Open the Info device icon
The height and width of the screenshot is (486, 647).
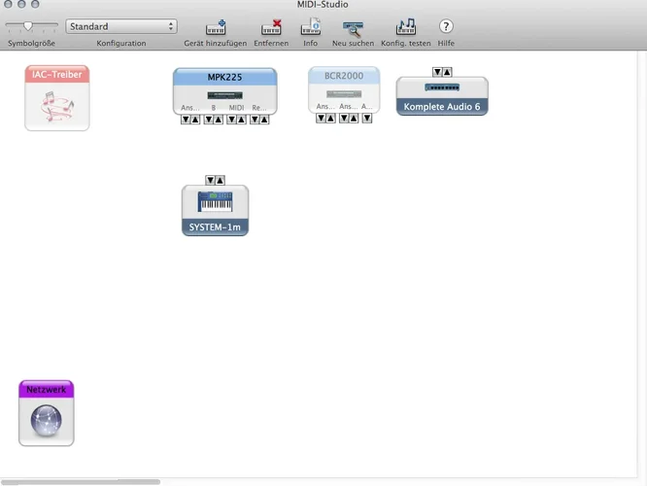point(310,27)
